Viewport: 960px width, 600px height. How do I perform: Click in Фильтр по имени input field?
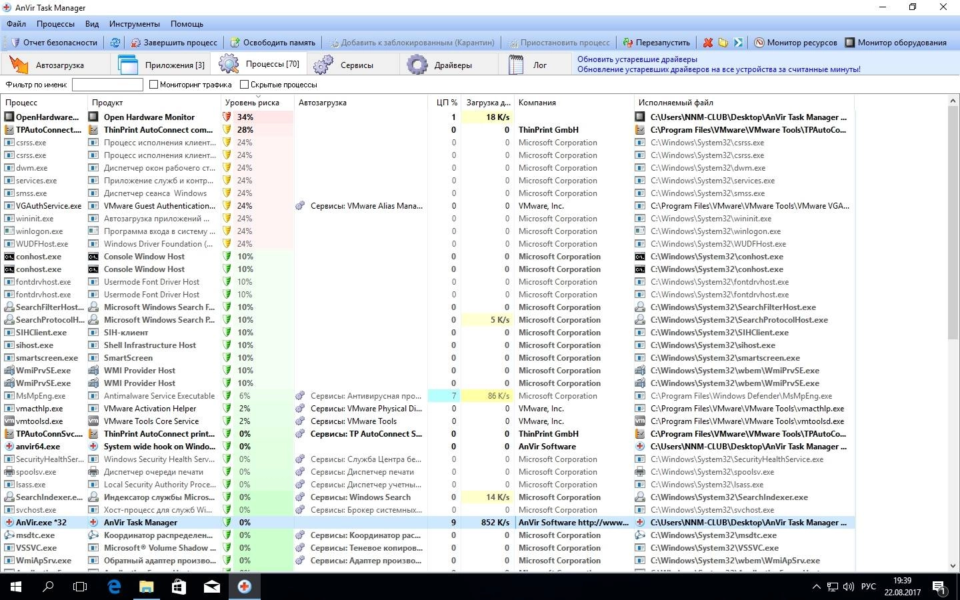[x=107, y=85]
